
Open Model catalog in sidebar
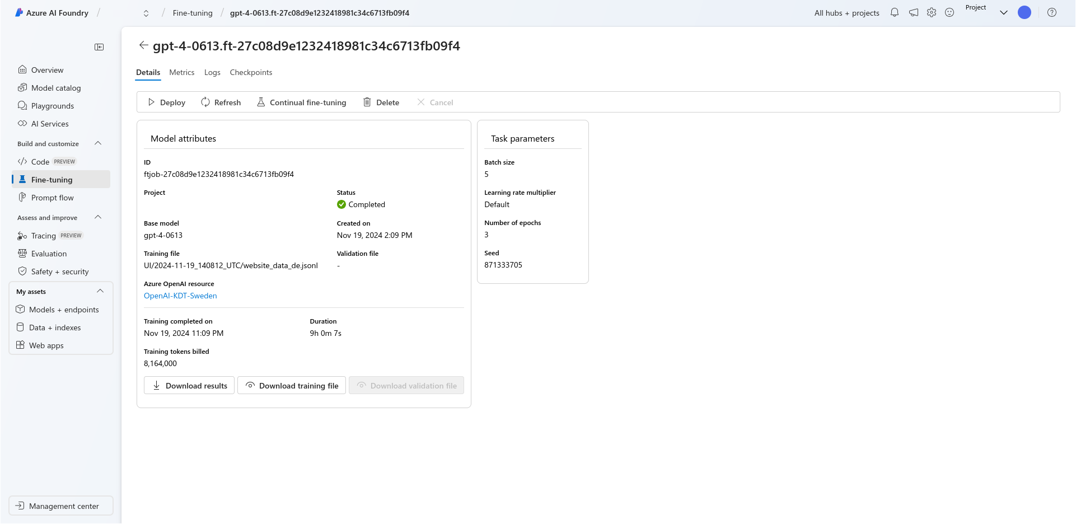60,88
